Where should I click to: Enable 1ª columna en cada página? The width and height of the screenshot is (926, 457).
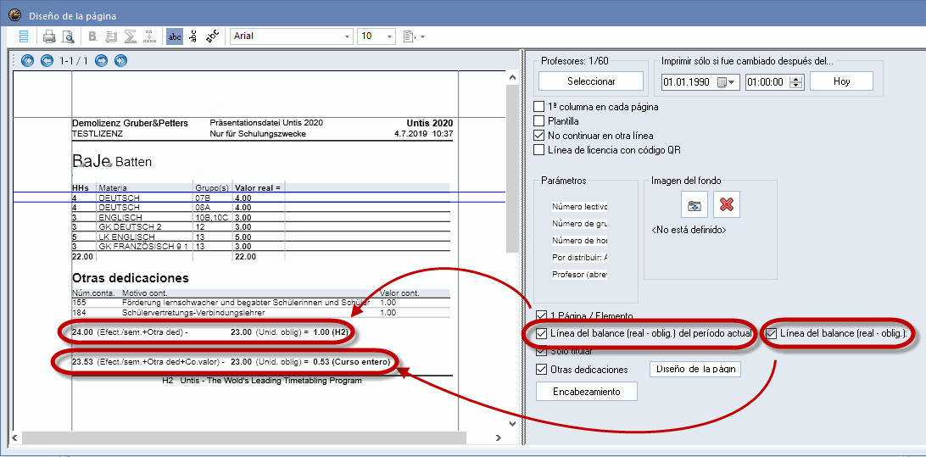(538, 107)
